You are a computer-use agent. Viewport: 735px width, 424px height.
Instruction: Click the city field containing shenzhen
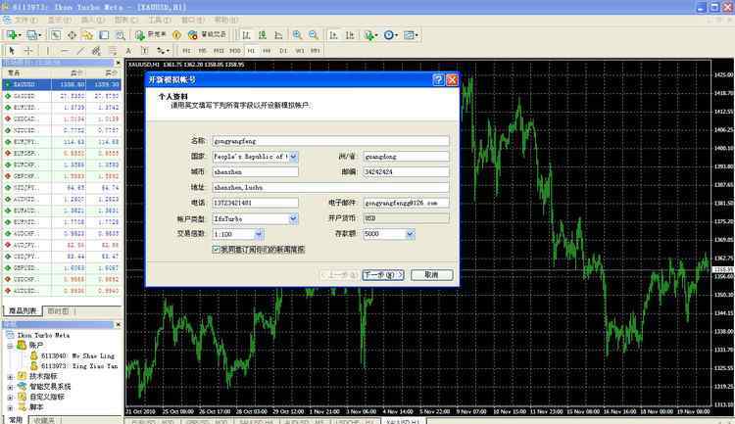pos(255,172)
